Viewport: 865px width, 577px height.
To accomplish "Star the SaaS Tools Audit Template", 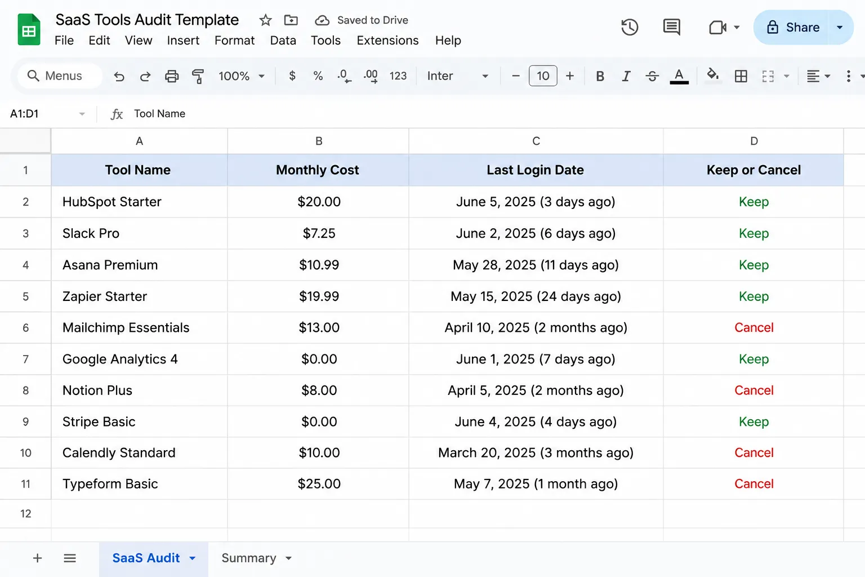I will (x=265, y=20).
